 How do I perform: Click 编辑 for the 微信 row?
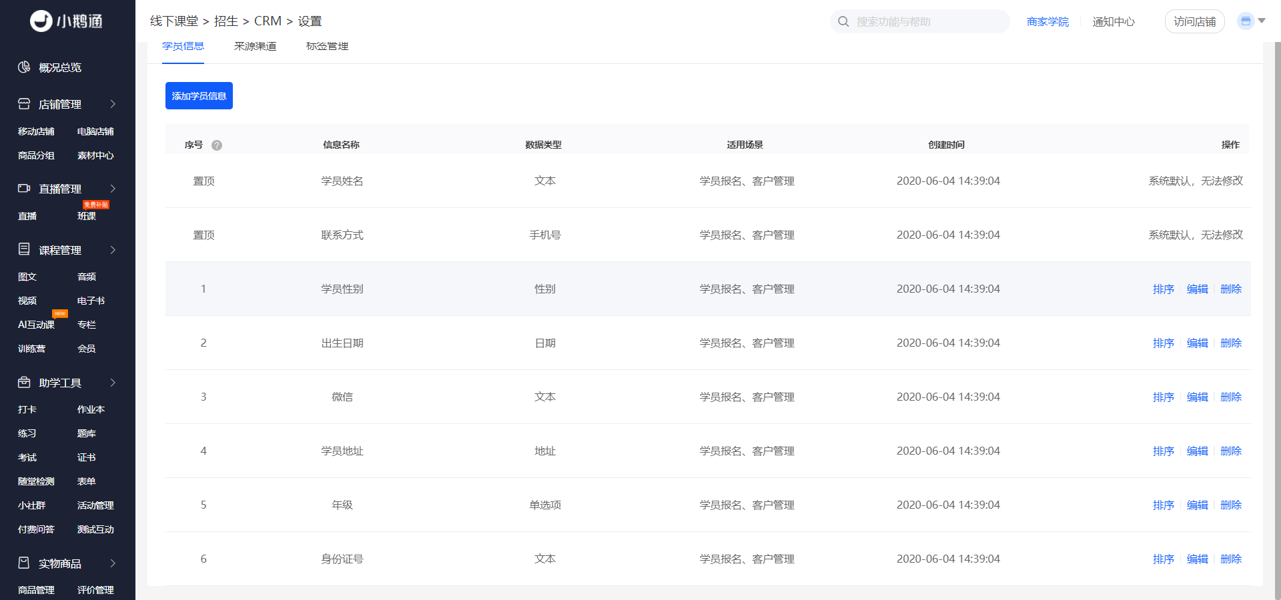tap(1198, 397)
